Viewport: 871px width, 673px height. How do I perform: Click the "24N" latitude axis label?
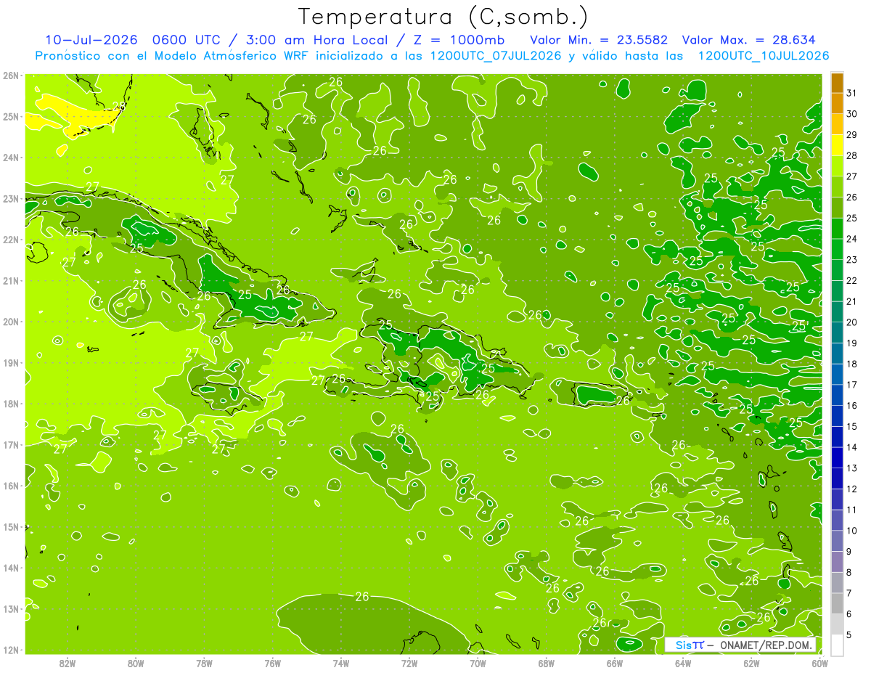pyautogui.click(x=11, y=157)
